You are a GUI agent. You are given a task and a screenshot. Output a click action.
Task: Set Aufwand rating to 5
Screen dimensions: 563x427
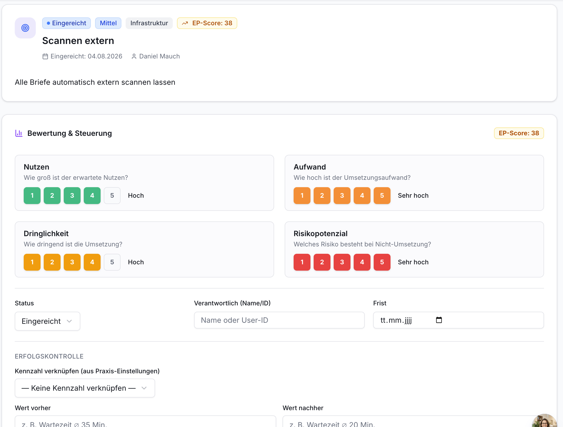382,196
